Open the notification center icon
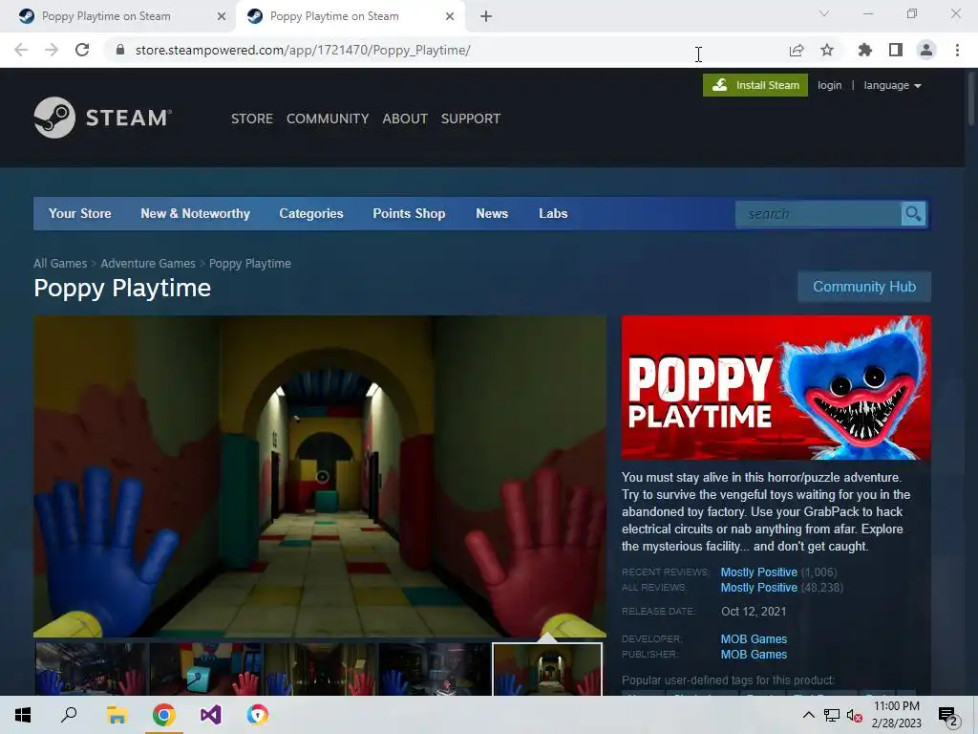The width and height of the screenshot is (978, 734). click(948, 715)
